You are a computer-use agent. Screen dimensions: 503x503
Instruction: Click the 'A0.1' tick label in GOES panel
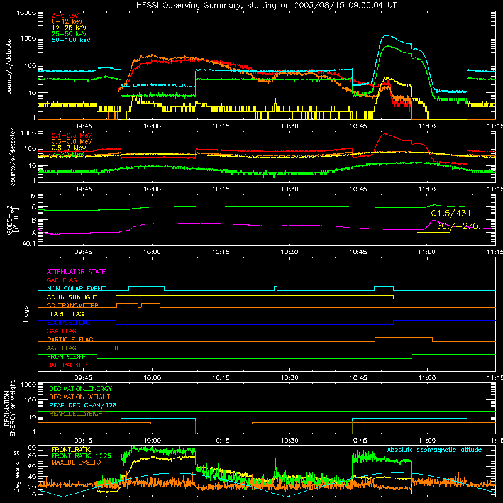(29, 244)
